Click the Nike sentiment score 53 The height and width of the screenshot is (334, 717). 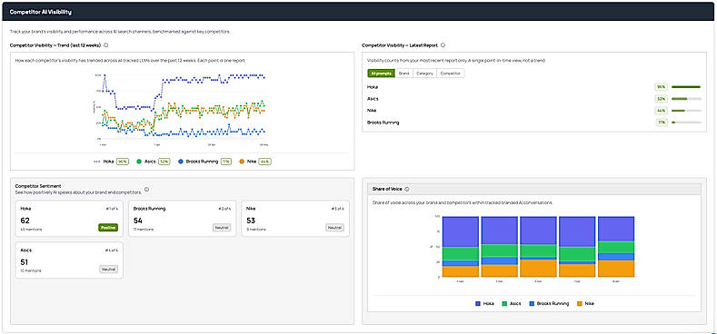pos(251,221)
